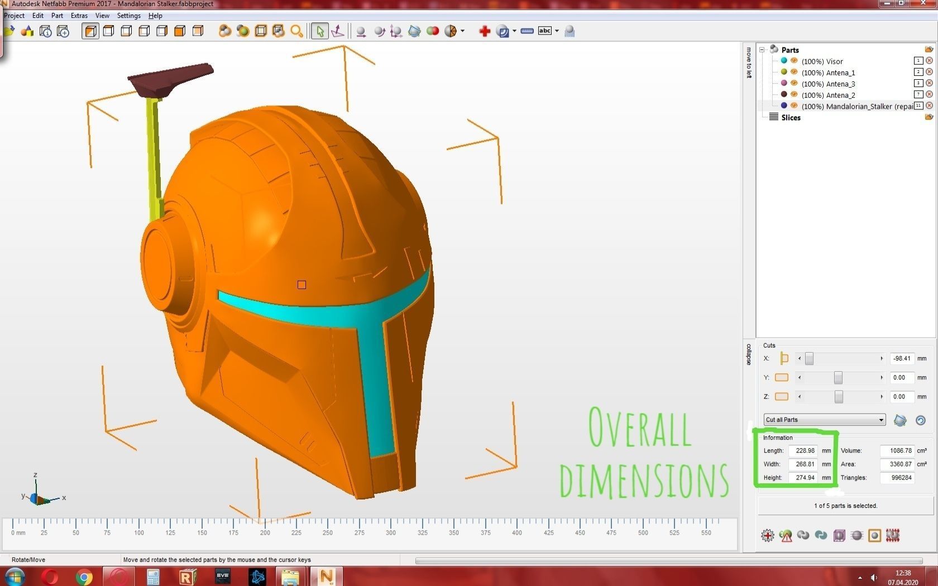This screenshot has width=938, height=586.
Task: Click the red-green Boolean operations icon
Action: click(432, 31)
